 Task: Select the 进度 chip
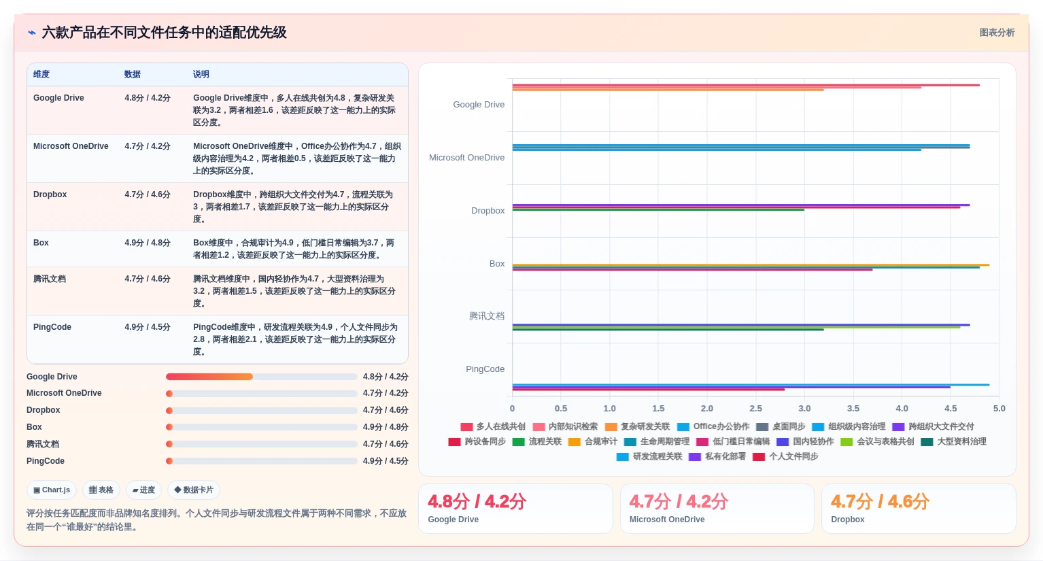click(x=143, y=490)
